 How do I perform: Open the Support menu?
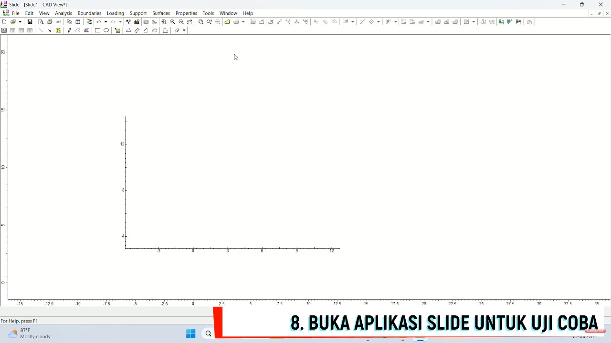pos(138,13)
